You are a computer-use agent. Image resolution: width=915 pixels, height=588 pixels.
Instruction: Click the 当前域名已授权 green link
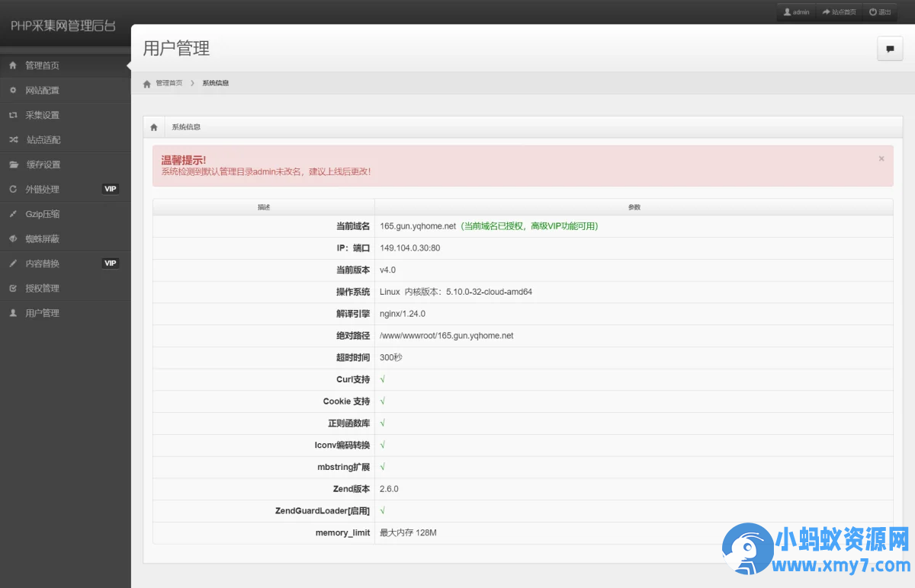[x=528, y=226]
